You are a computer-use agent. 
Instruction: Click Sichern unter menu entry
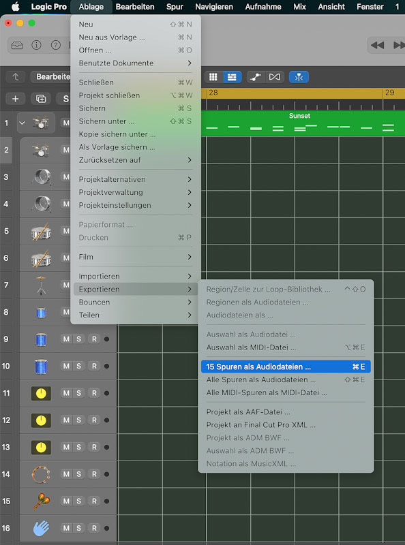click(x=136, y=121)
